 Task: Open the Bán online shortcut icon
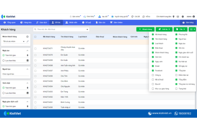coord(71,17)
